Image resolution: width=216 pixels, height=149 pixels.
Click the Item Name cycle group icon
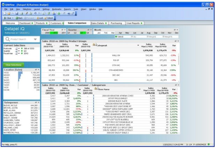96,88
